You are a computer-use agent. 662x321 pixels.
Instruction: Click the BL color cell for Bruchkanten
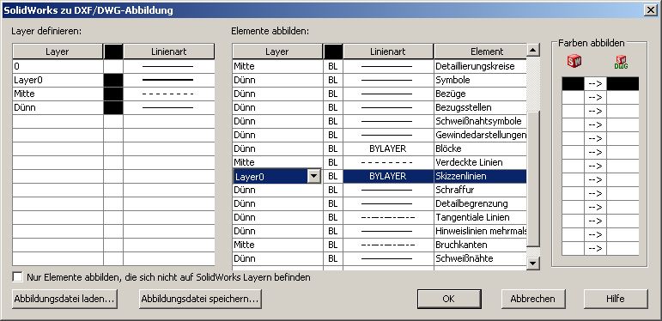click(x=332, y=245)
